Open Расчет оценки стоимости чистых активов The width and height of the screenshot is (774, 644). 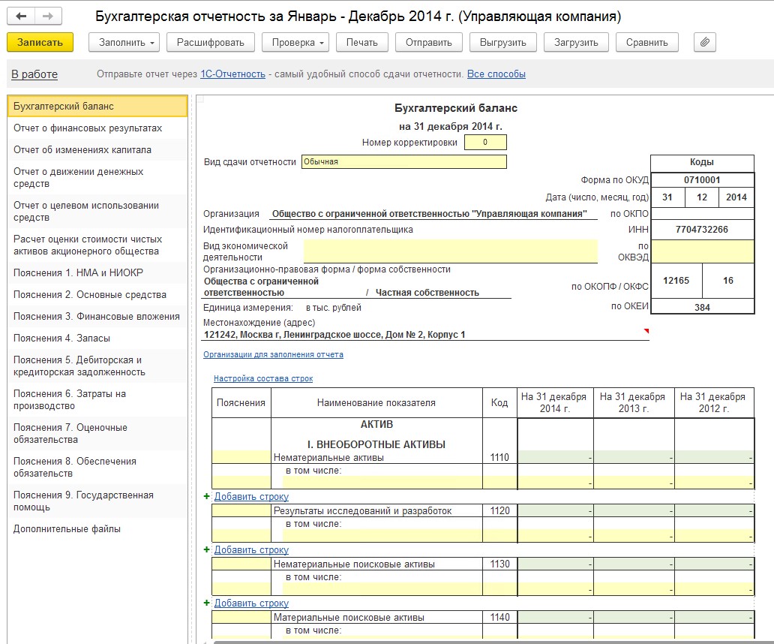tap(97, 245)
